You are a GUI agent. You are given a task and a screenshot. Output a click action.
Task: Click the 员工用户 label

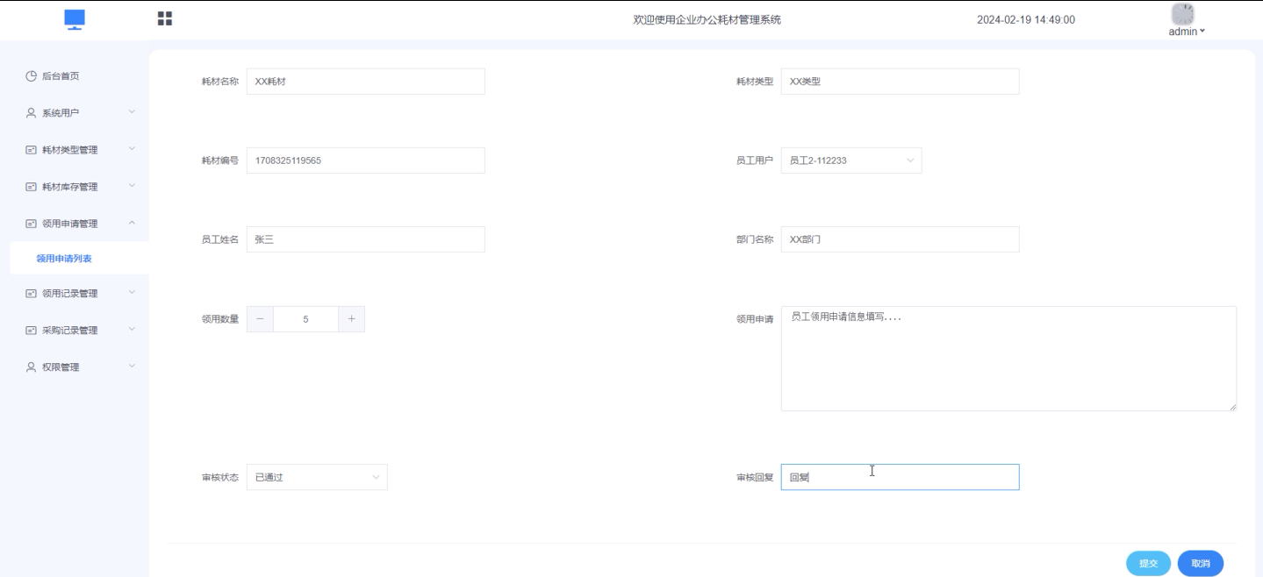[x=755, y=160]
